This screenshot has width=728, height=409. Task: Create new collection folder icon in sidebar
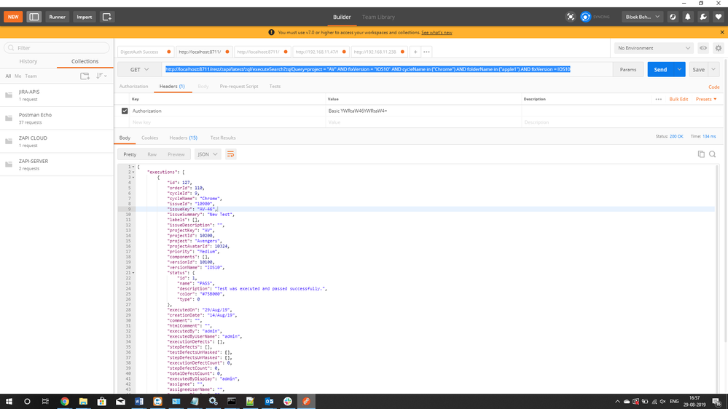point(85,76)
